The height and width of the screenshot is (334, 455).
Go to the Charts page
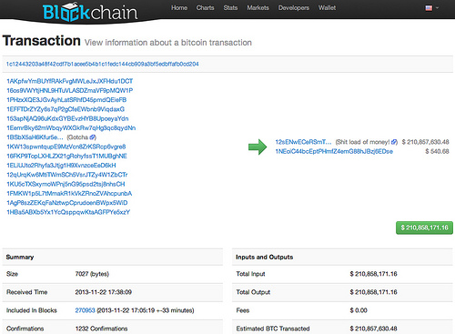[x=205, y=8]
